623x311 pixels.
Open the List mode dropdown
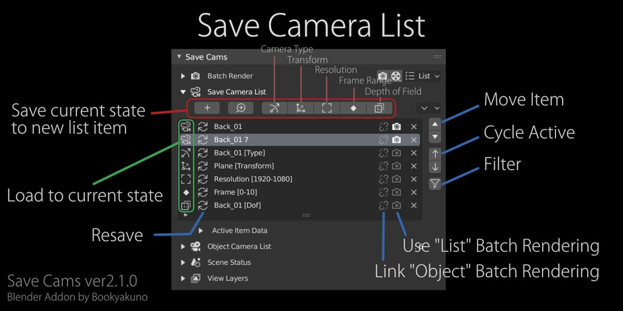point(423,76)
